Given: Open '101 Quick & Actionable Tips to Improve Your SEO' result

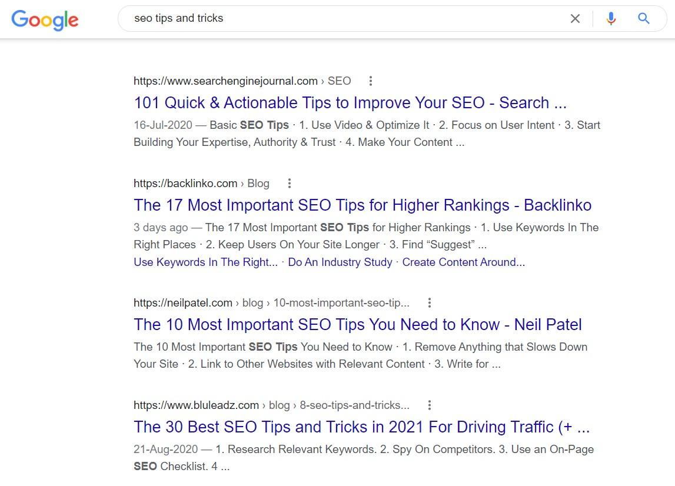Looking at the screenshot, I should tap(350, 103).
